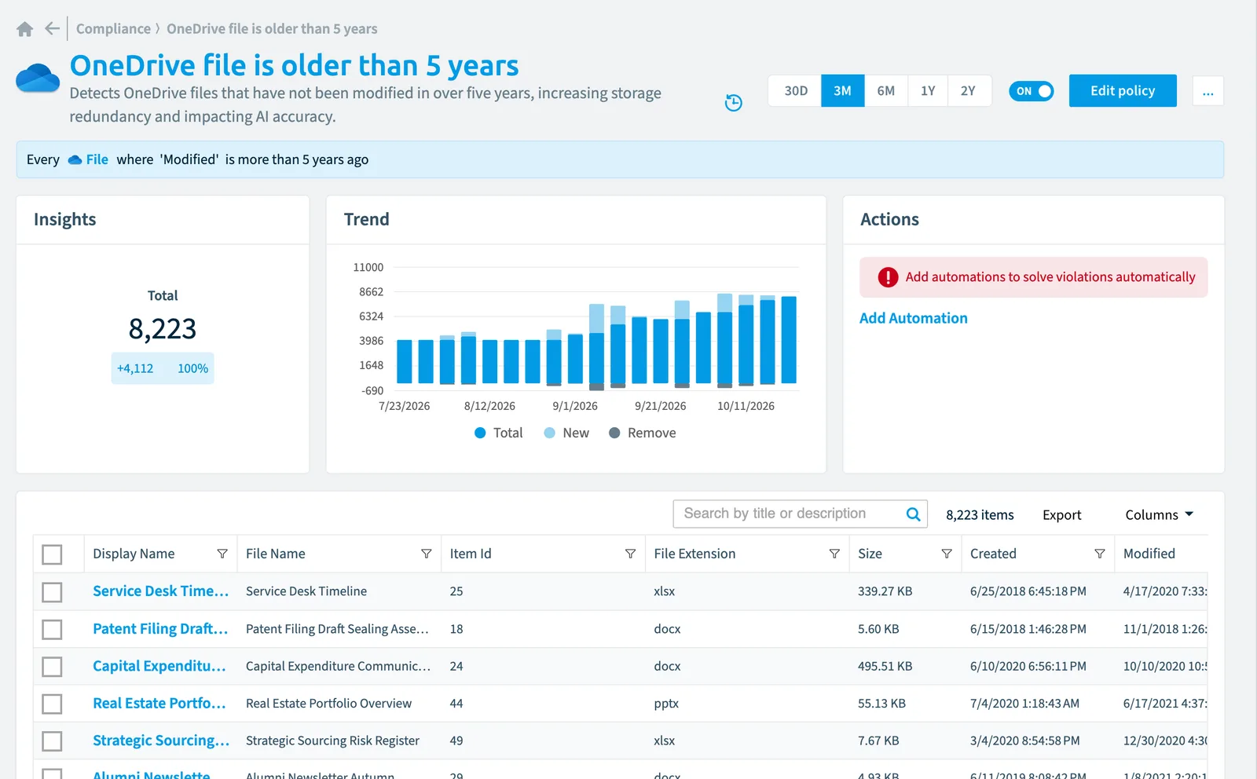
Task: Open File Extension column filter icon
Action: [834, 554]
